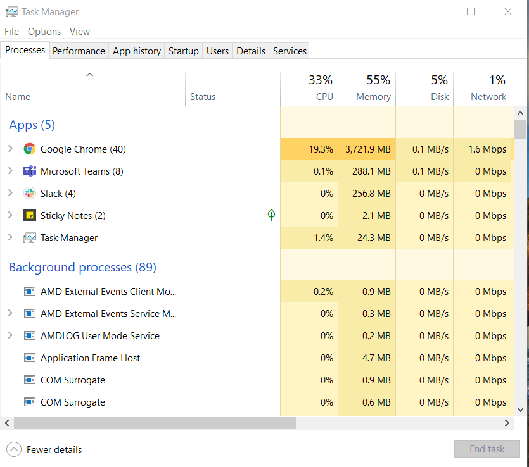The height and width of the screenshot is (467, 529).
Task: Expand the Microsoft Teams process group
Action: pos(10,171)
